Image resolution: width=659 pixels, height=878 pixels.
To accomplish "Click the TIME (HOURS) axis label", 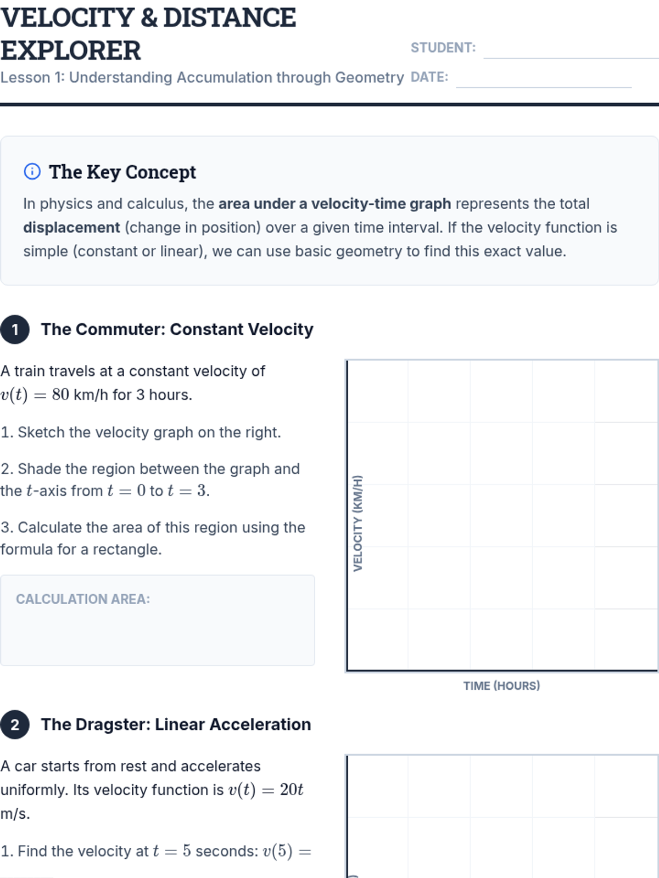I will 501,686.
